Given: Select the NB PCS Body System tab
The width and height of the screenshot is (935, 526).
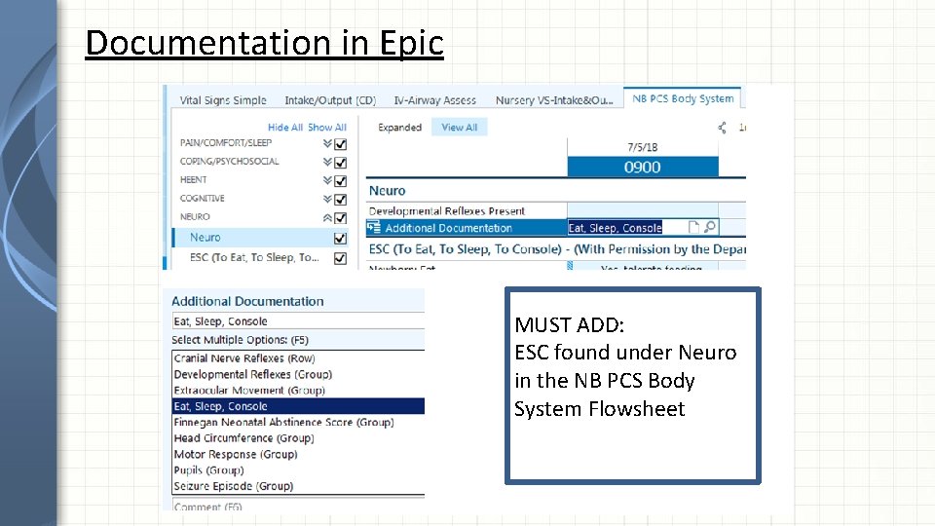Looking at the screenshot, I should click(x=683, y=98).
